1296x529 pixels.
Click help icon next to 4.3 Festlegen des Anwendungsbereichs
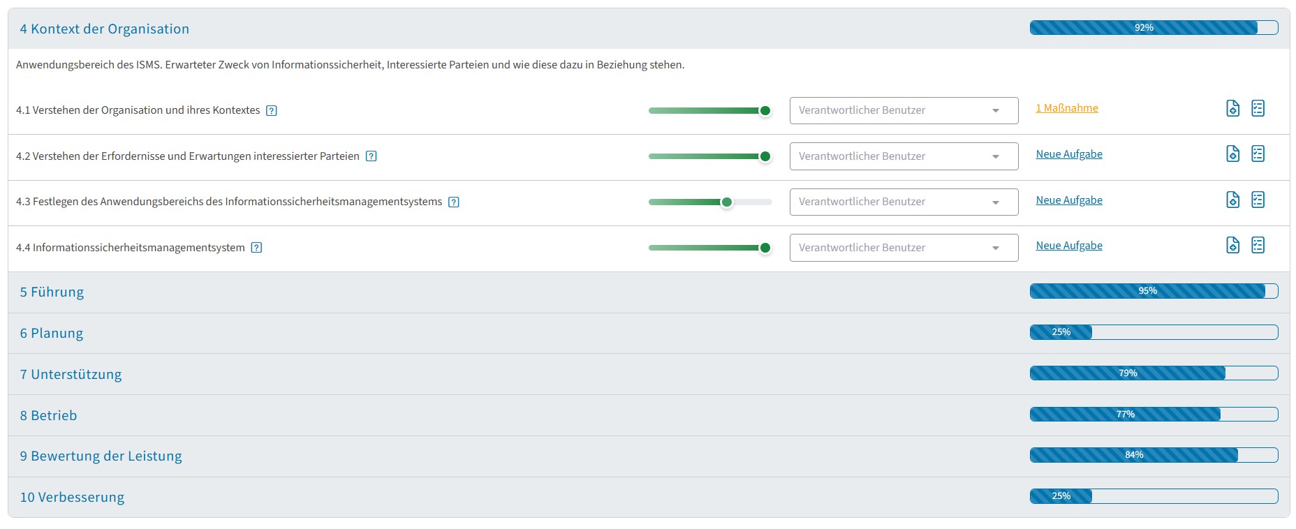pos(453,202)
